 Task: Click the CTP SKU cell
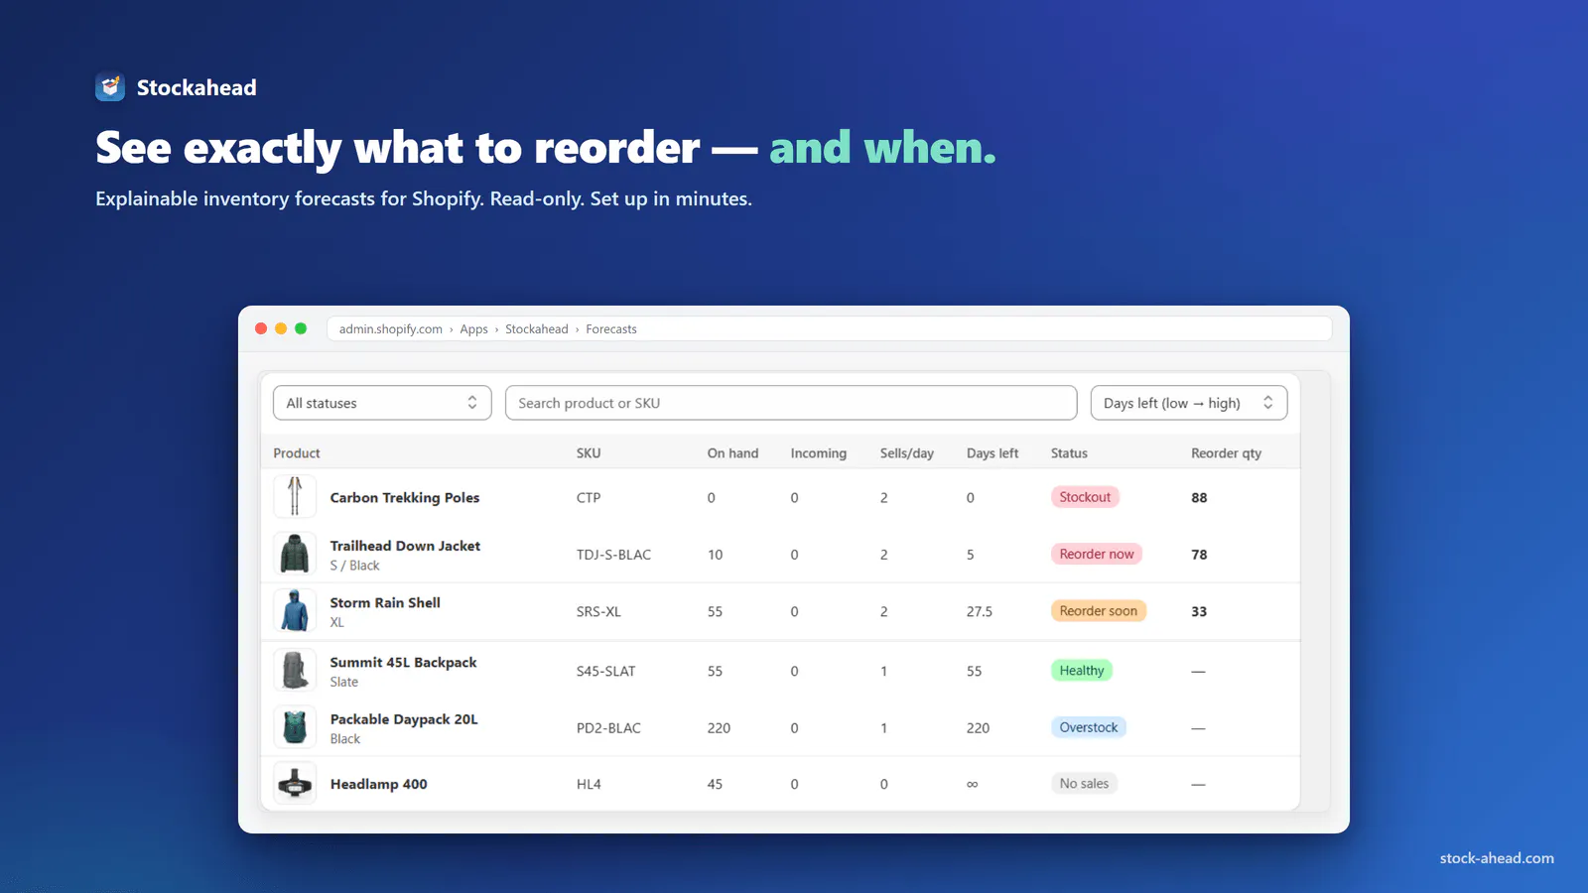(x=589, y=498)
